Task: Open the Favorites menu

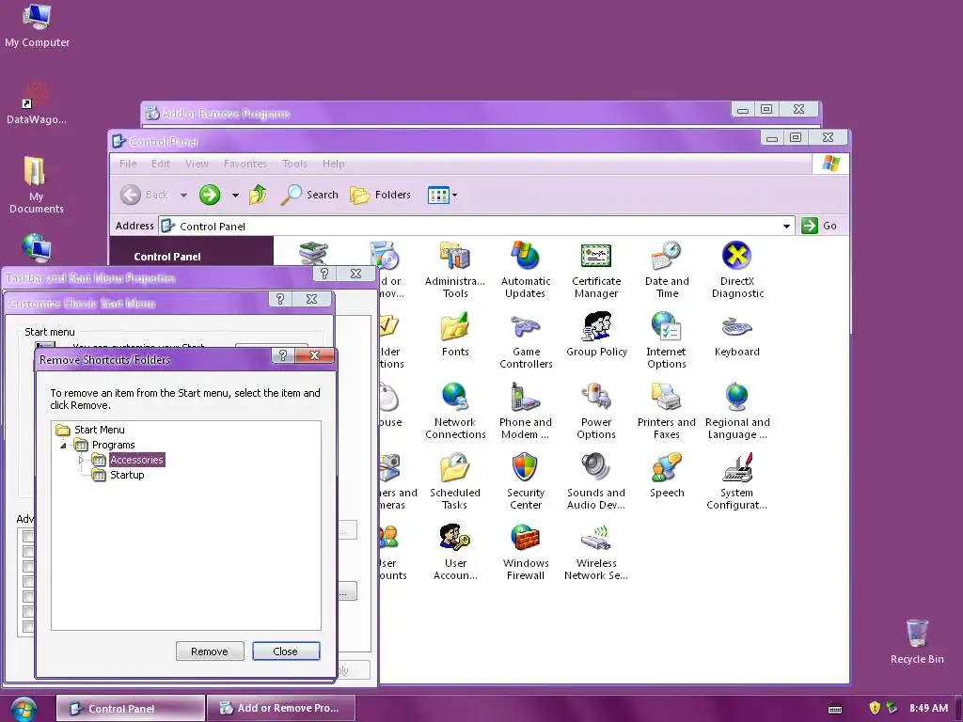Action: coord(245,164)
